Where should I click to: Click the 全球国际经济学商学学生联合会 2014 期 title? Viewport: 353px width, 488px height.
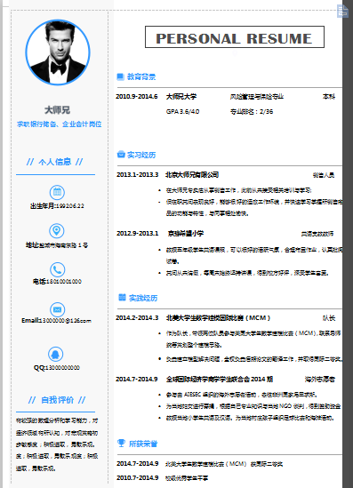[220, 379]
